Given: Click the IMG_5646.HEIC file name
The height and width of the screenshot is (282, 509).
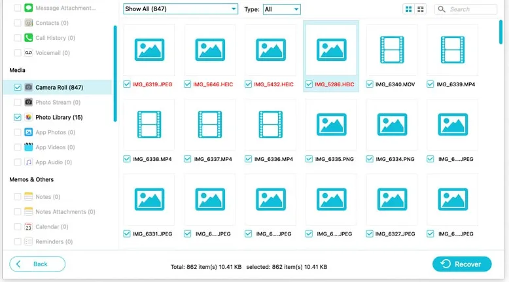Looking at the screenshot, I should [x=213, y=84].
